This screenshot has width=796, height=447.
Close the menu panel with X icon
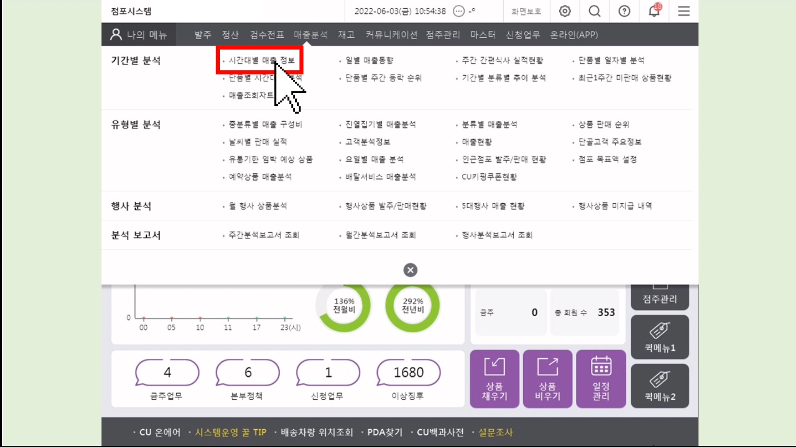(x=410, y=270)
